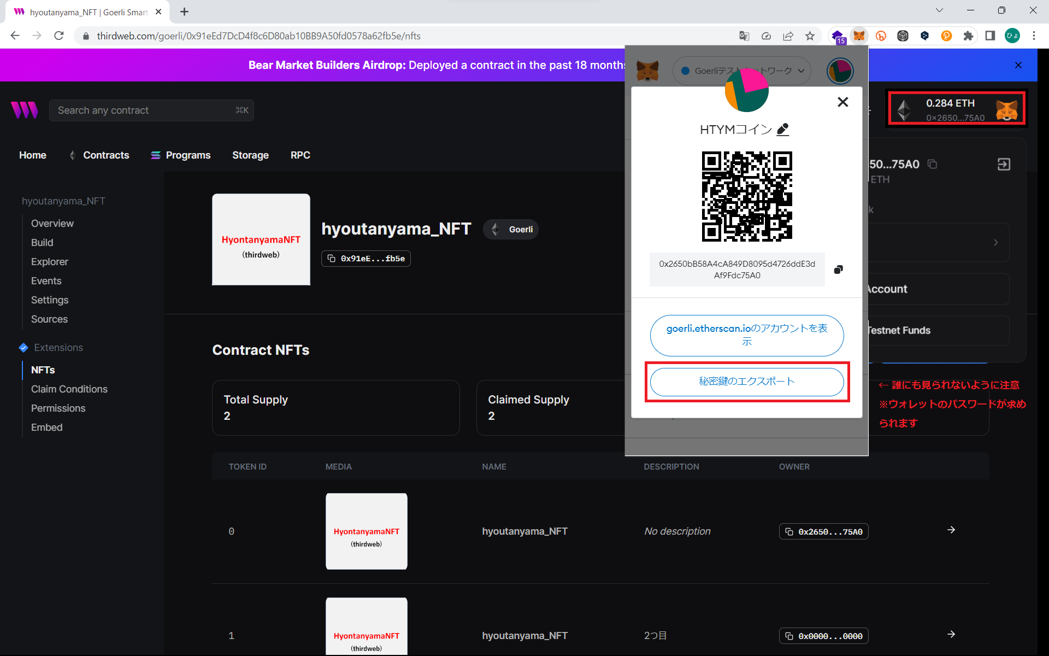The height and width of the screenshot is (656, 1049).
Task: Click thirdweb logo in header
Action: tap(25, 110)
